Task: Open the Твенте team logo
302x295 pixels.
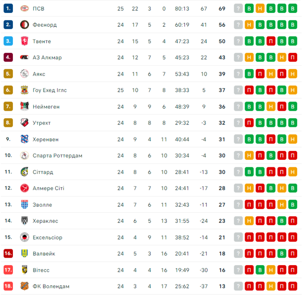Action: [24, 41]
